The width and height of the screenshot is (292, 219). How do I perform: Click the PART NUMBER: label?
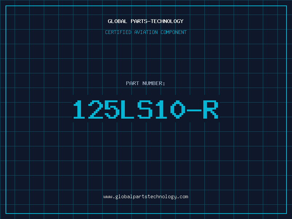pyautogui.click(x=145, y=83)
